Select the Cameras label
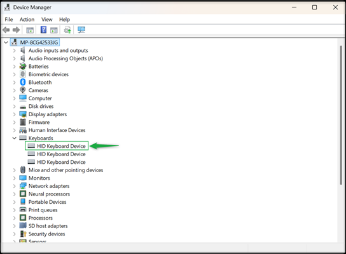Viewport: 346px width, 254px height. click(38, 90)
